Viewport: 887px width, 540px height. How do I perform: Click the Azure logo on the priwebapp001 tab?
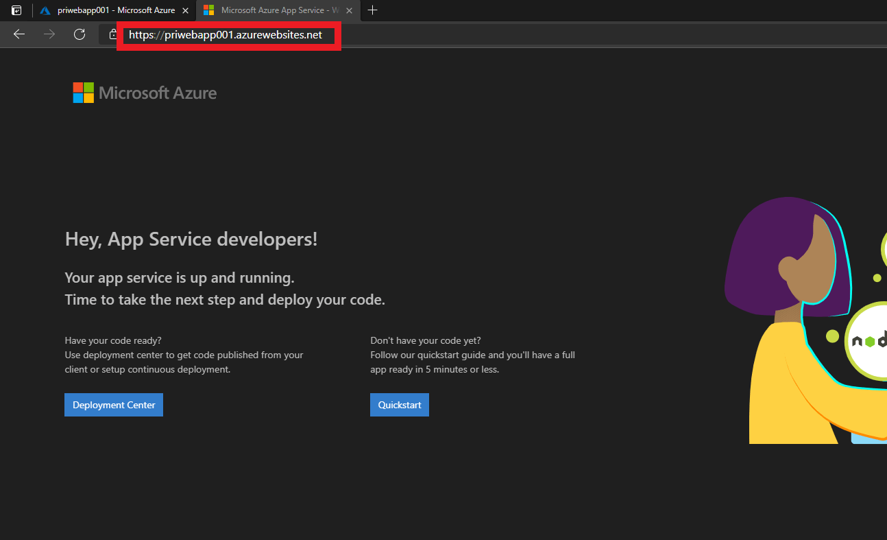click(x=45, y=10)
